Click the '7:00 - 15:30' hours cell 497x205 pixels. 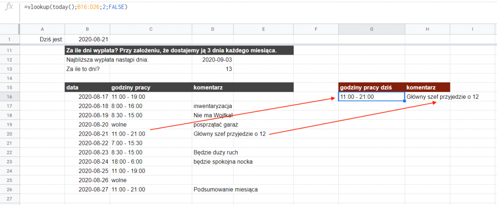click(x=150, y=143)
